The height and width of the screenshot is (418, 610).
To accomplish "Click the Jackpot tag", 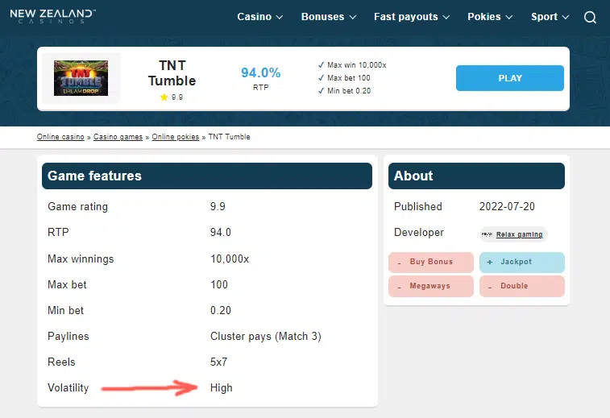I will [x=521, y=262].
